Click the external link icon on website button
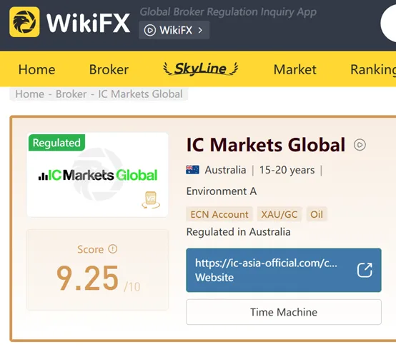This screenshot has height=347, width=396. tap(365, 270)
